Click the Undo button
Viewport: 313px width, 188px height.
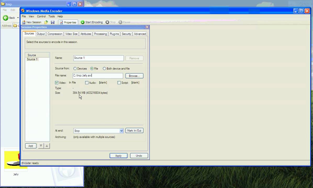pyautogui.click(x=139, y=156)
